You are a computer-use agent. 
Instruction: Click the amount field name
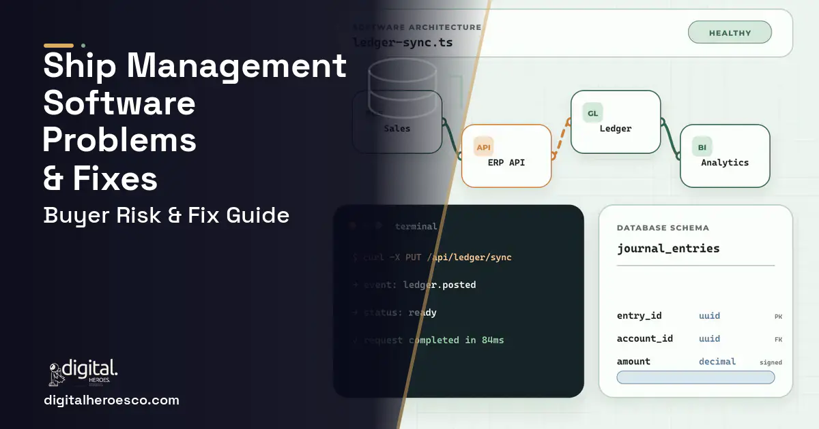pyautogui.click(x=633, y=362)
